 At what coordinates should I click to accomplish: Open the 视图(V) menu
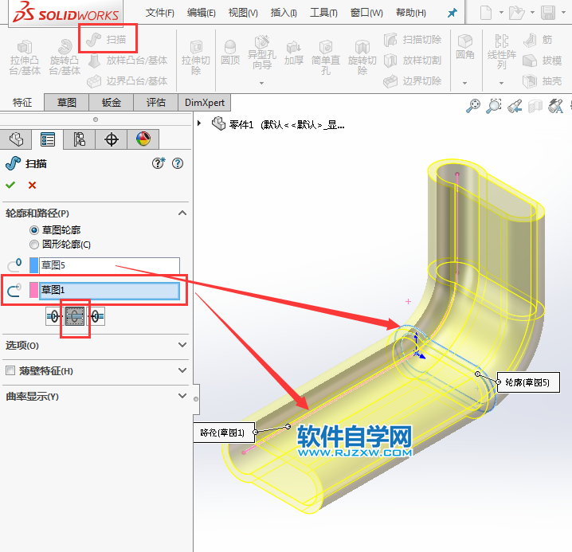(x=243, y=13)
